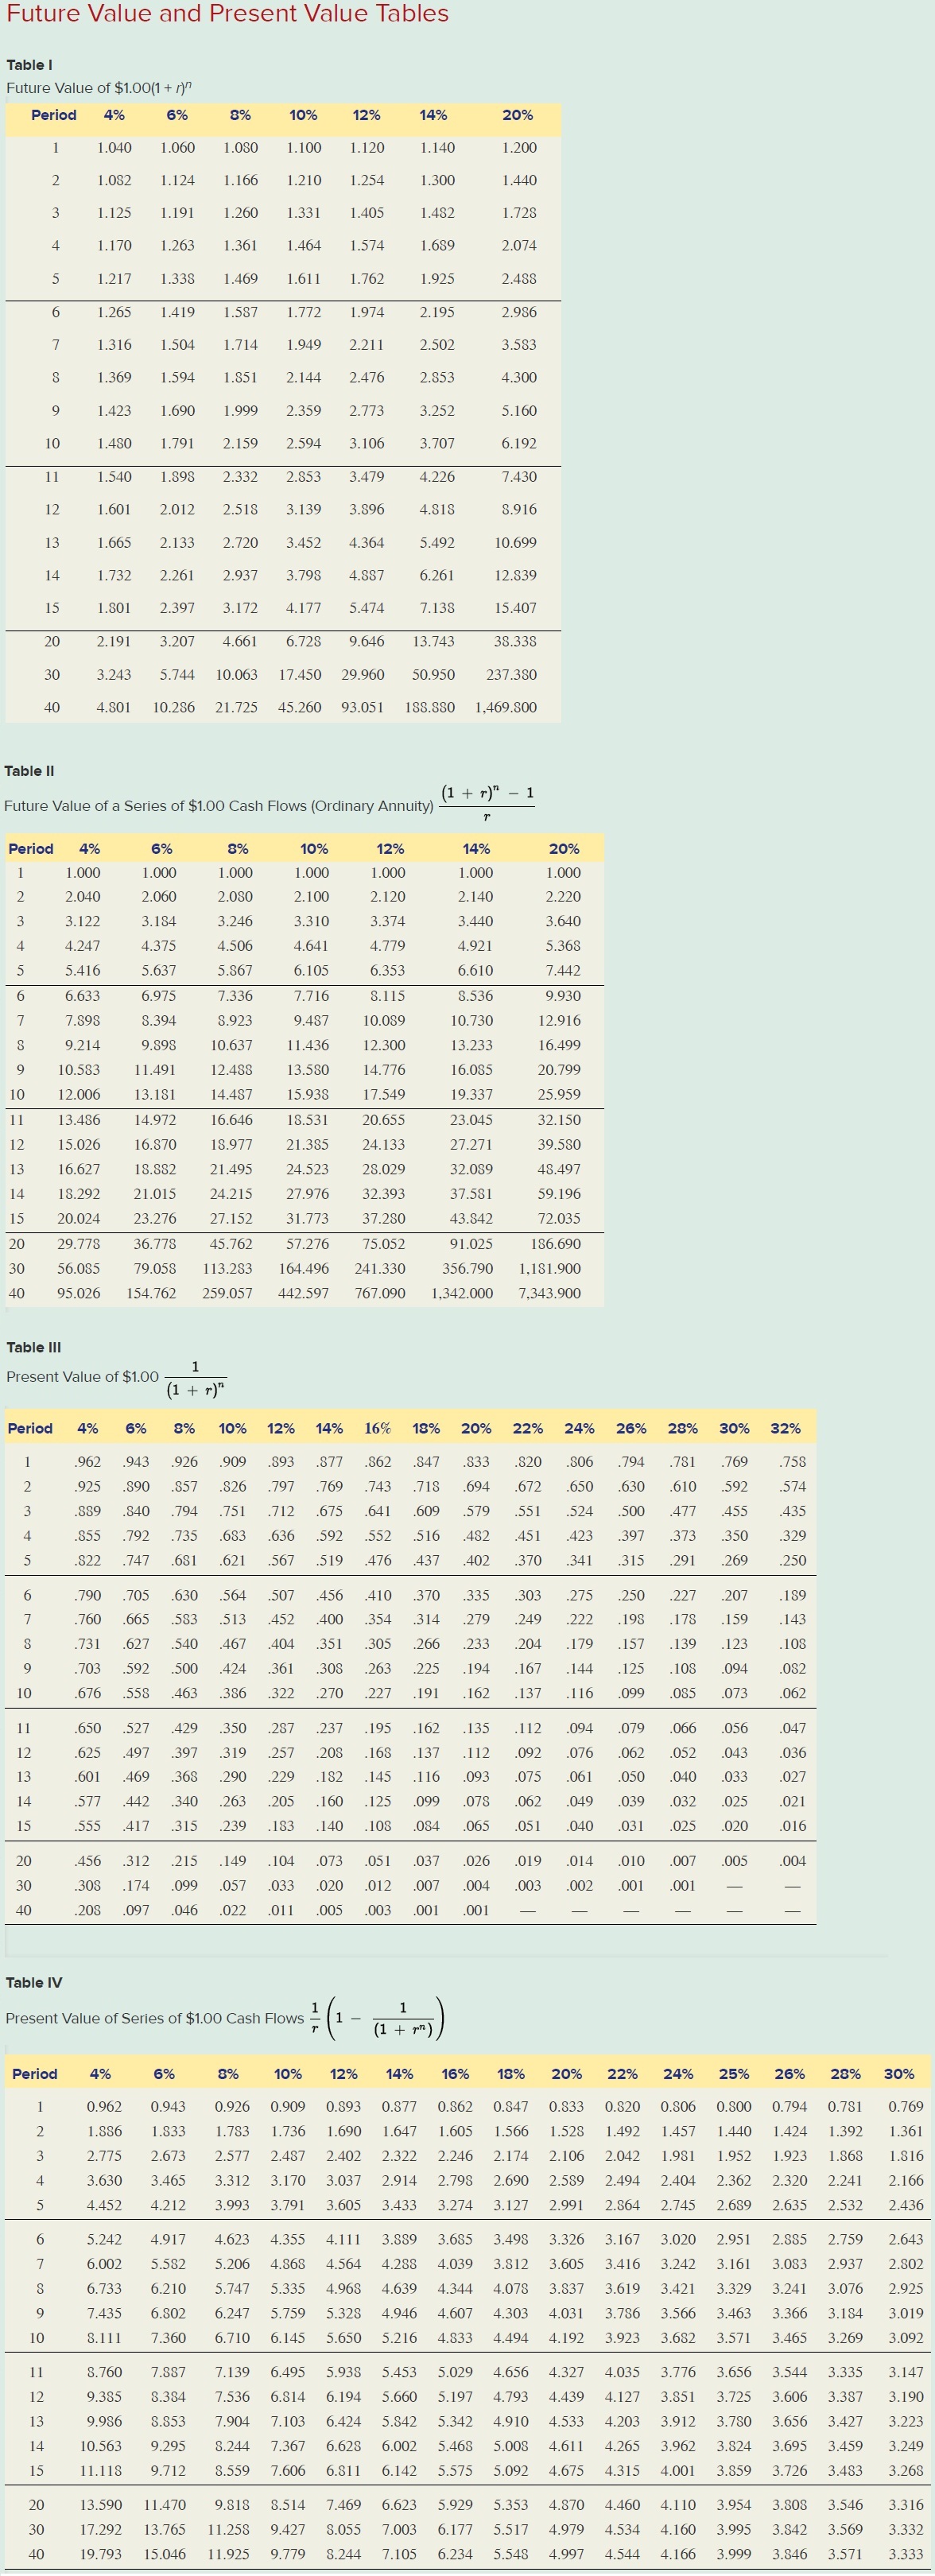Click the value 356.790 in Table II
Image resolution: width=935 pixels, height=2576 pixels.
(x=468, y=1268)
